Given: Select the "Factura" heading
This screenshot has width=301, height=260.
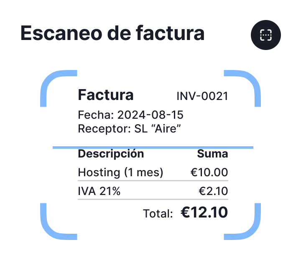Looking at the screenshot, I should [106, 95].
